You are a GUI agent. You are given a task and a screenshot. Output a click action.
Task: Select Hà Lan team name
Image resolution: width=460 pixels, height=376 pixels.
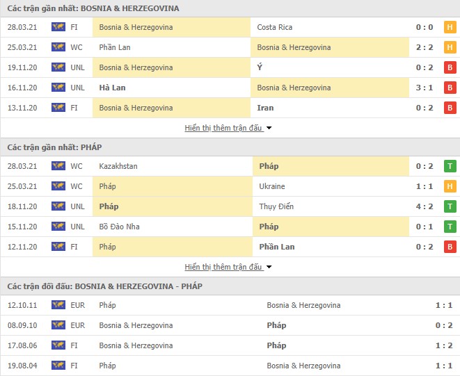coord(112,88)
